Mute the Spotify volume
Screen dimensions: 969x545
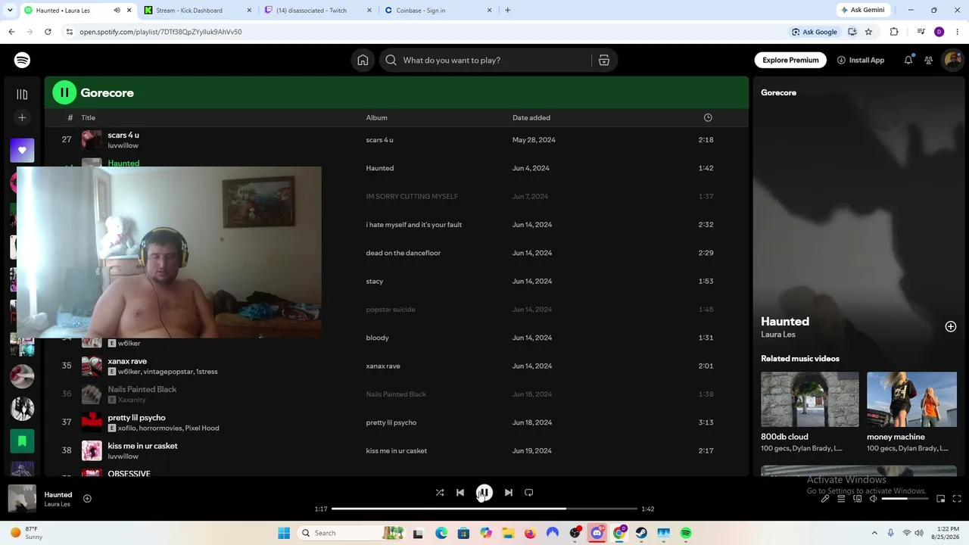874,499
